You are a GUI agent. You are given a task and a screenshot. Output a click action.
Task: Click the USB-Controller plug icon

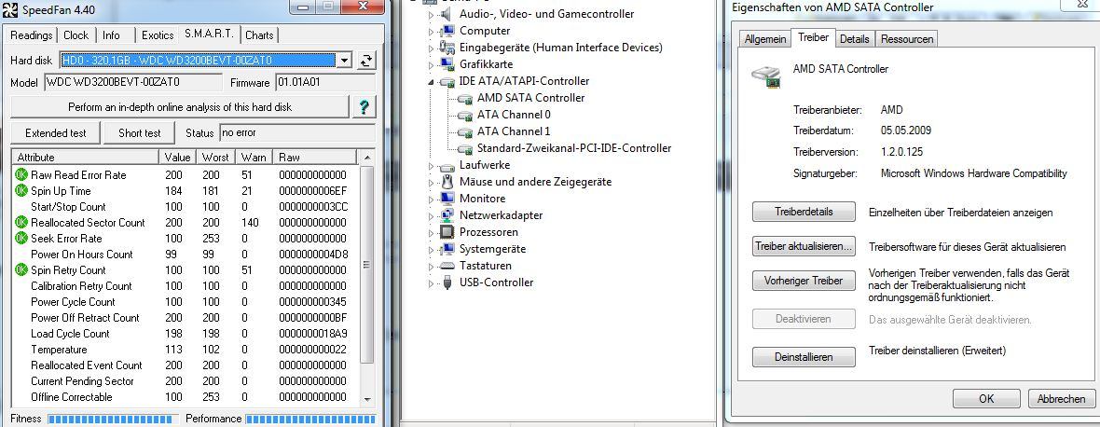point(447,282)
